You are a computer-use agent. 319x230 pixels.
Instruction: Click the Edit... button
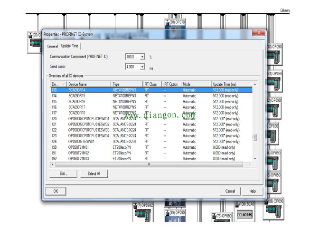(64, 174)
